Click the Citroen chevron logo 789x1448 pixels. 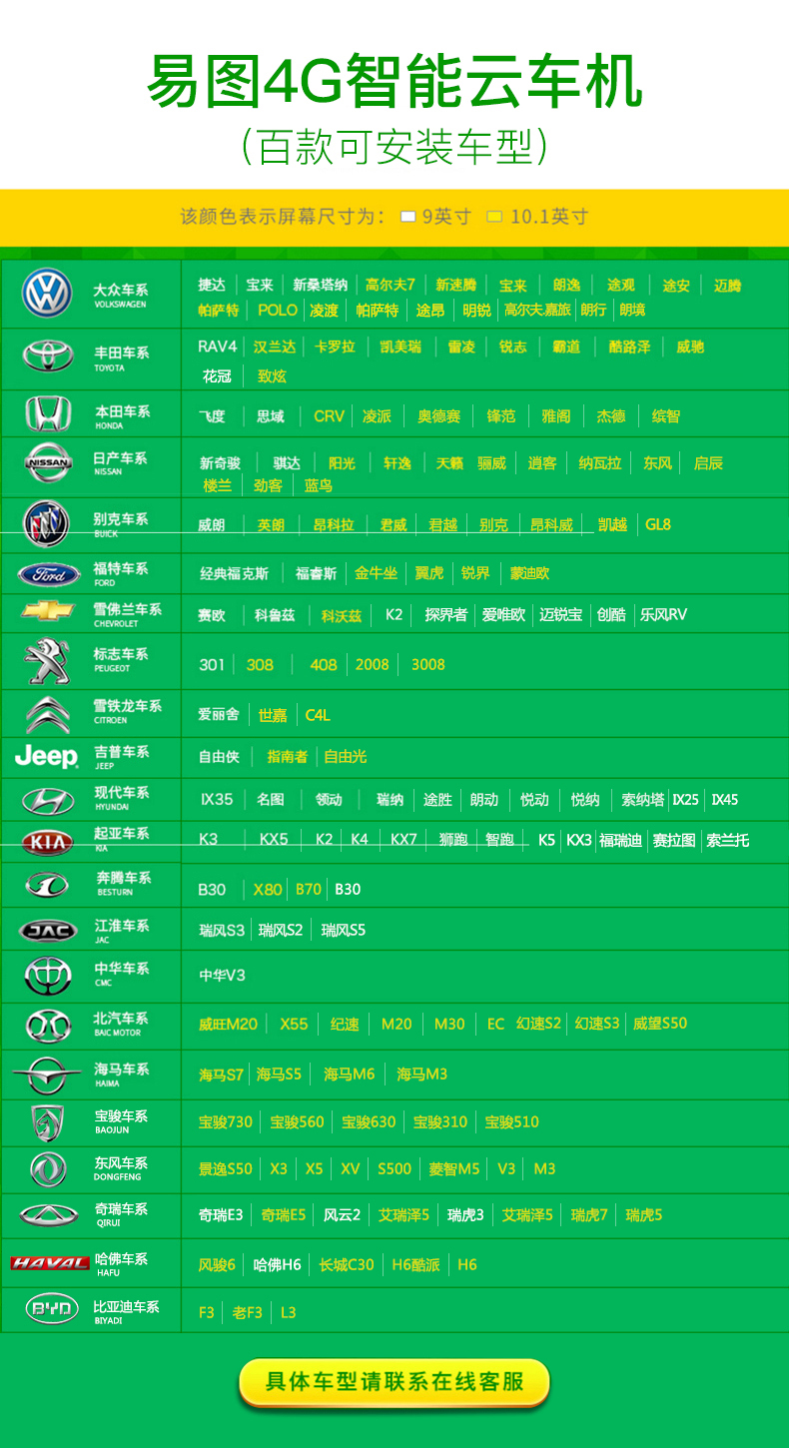click(x=47, y=714)
